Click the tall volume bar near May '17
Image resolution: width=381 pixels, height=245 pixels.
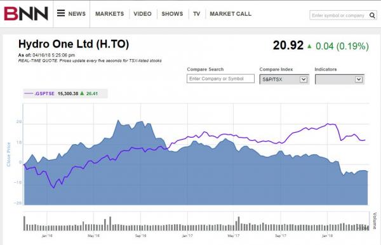(239, 223)
